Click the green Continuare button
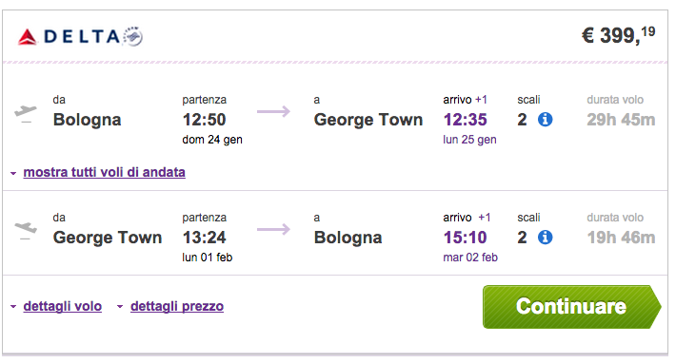Image resolution: width=676 pixels, height=363 pixels. [x=571, y=307]
